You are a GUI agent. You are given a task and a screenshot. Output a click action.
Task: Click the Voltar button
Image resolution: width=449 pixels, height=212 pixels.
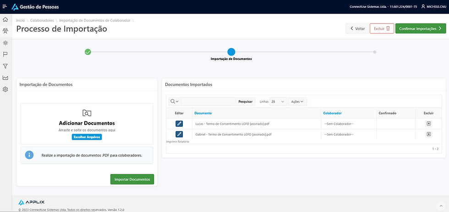[357, 28]
